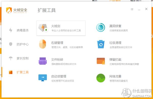Screen dimensions: 153x99
Task: Click description 拦截电脑程序的各类骚扰弹窗
Action: 124,64
